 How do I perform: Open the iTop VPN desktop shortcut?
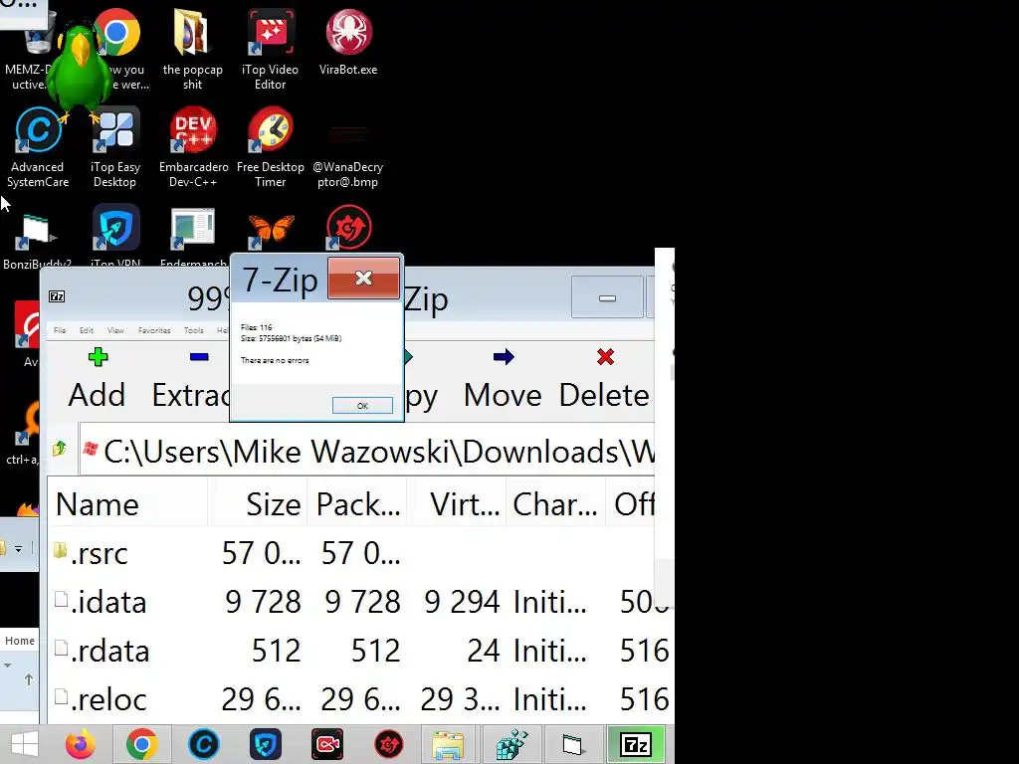coord(115,234)
